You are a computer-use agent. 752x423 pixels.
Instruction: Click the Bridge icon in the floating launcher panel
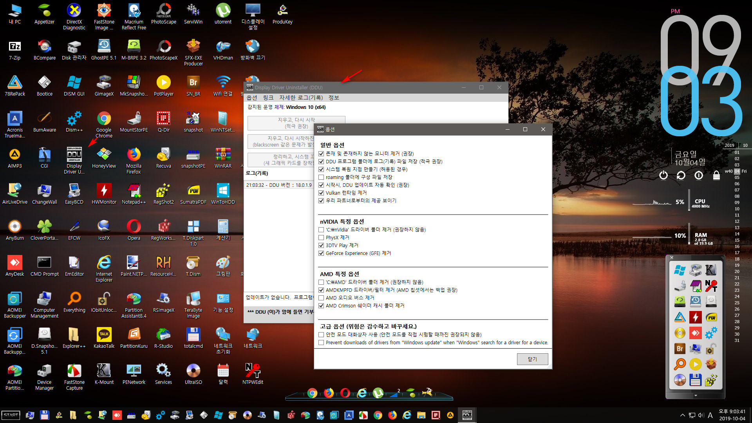coord(680,349)
